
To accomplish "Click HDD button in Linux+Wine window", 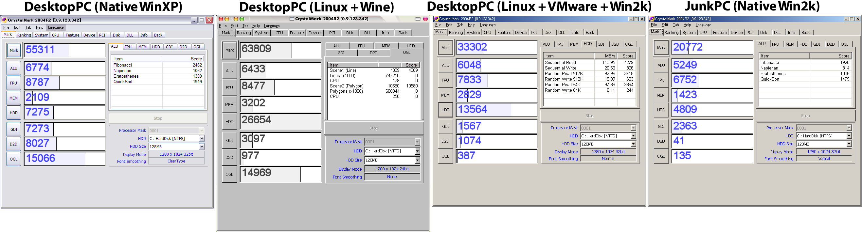I will click(x=229, y=121).
